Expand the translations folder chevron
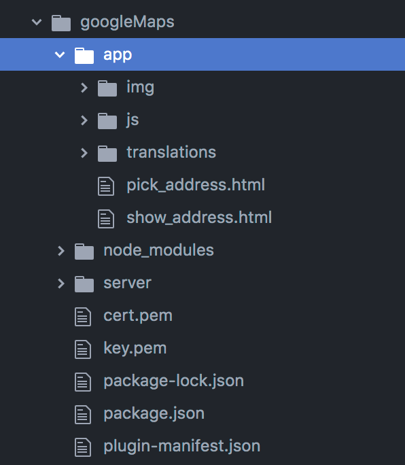 coord(84,153)
